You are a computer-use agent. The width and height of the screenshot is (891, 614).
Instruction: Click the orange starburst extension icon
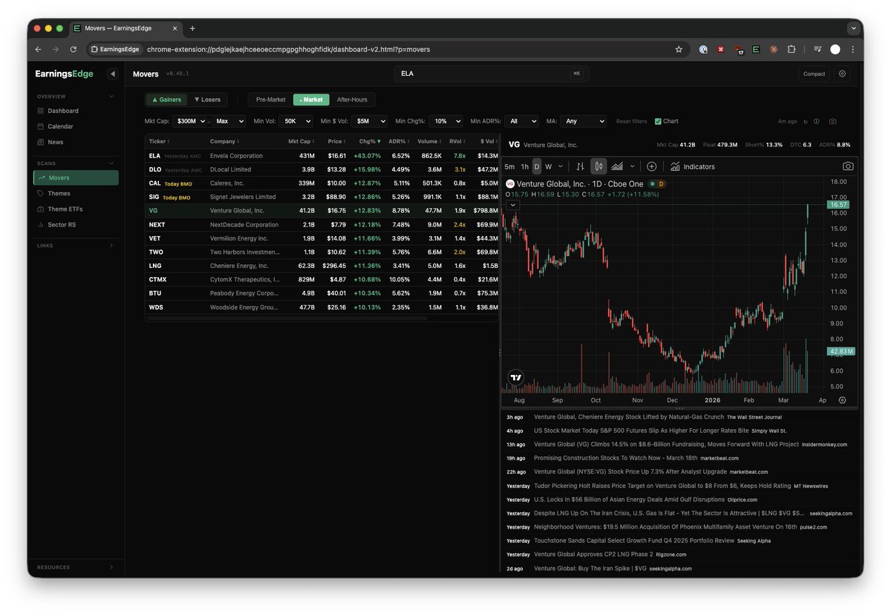click(x=774, y=49)
